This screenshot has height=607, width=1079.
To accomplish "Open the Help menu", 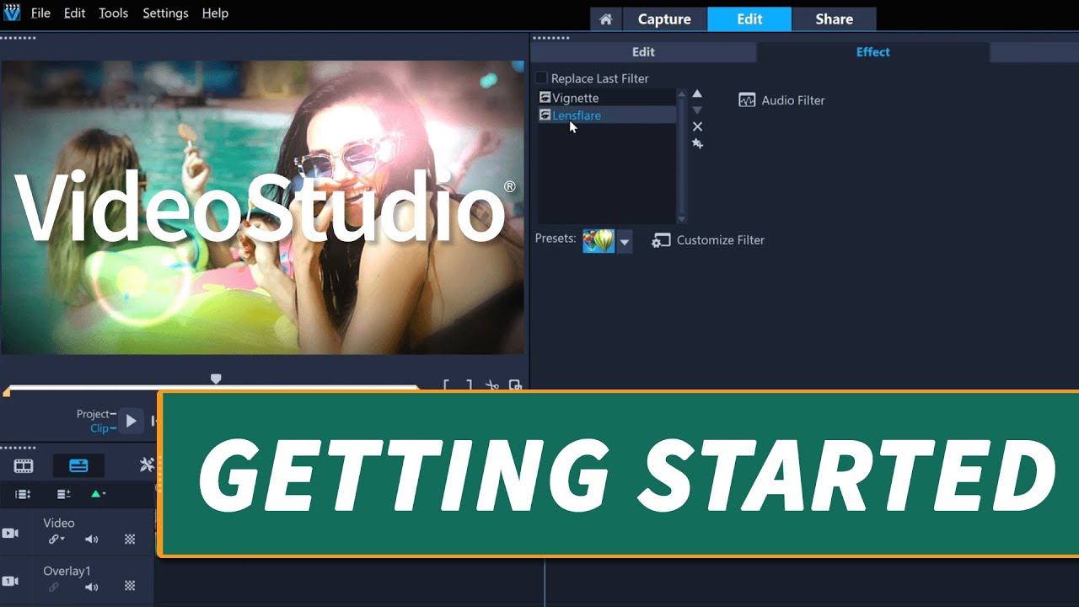I will tap(215, 13).
